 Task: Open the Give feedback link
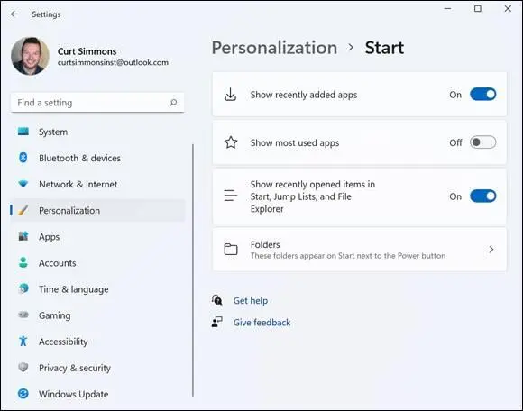[x=261, y=323]
